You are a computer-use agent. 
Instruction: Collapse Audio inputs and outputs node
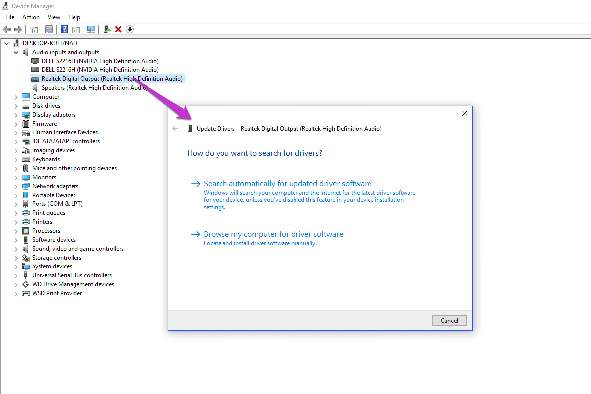pos(16,53)
